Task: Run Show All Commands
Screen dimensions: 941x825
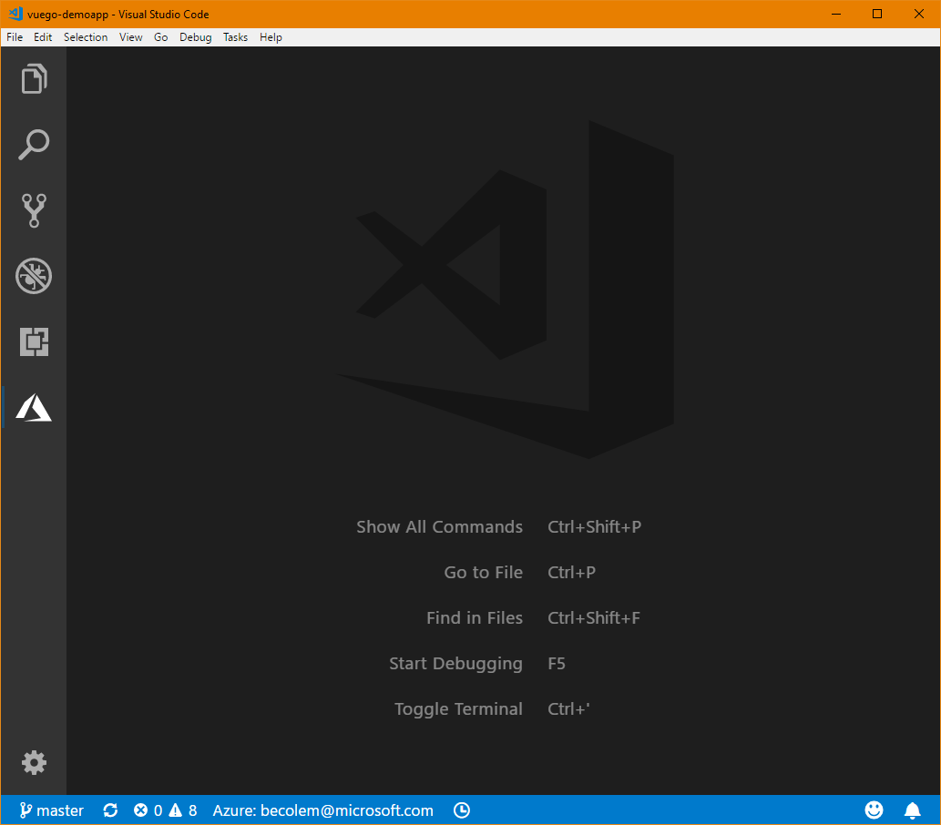Action: (x=439, y=526)
